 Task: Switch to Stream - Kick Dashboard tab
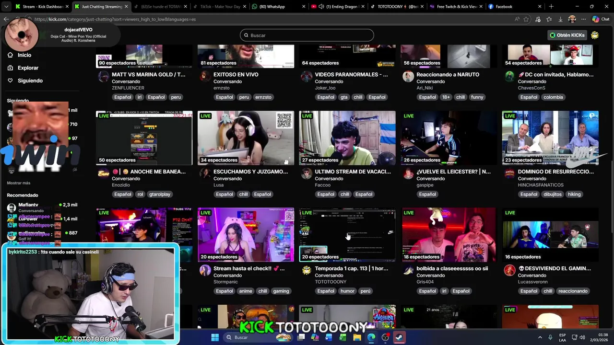coord(42,7)
